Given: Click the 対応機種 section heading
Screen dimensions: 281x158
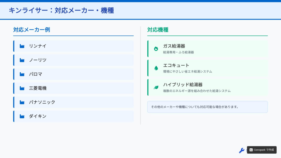Looking at the screenshot, I should [158, 30].
